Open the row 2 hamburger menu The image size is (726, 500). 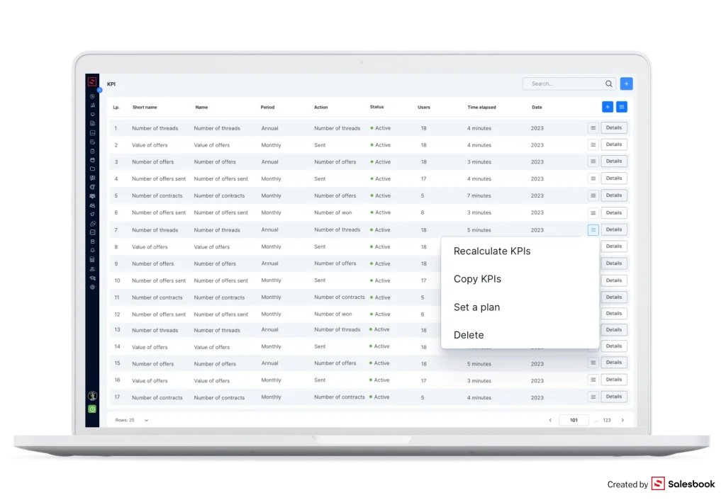click(593, 144)
